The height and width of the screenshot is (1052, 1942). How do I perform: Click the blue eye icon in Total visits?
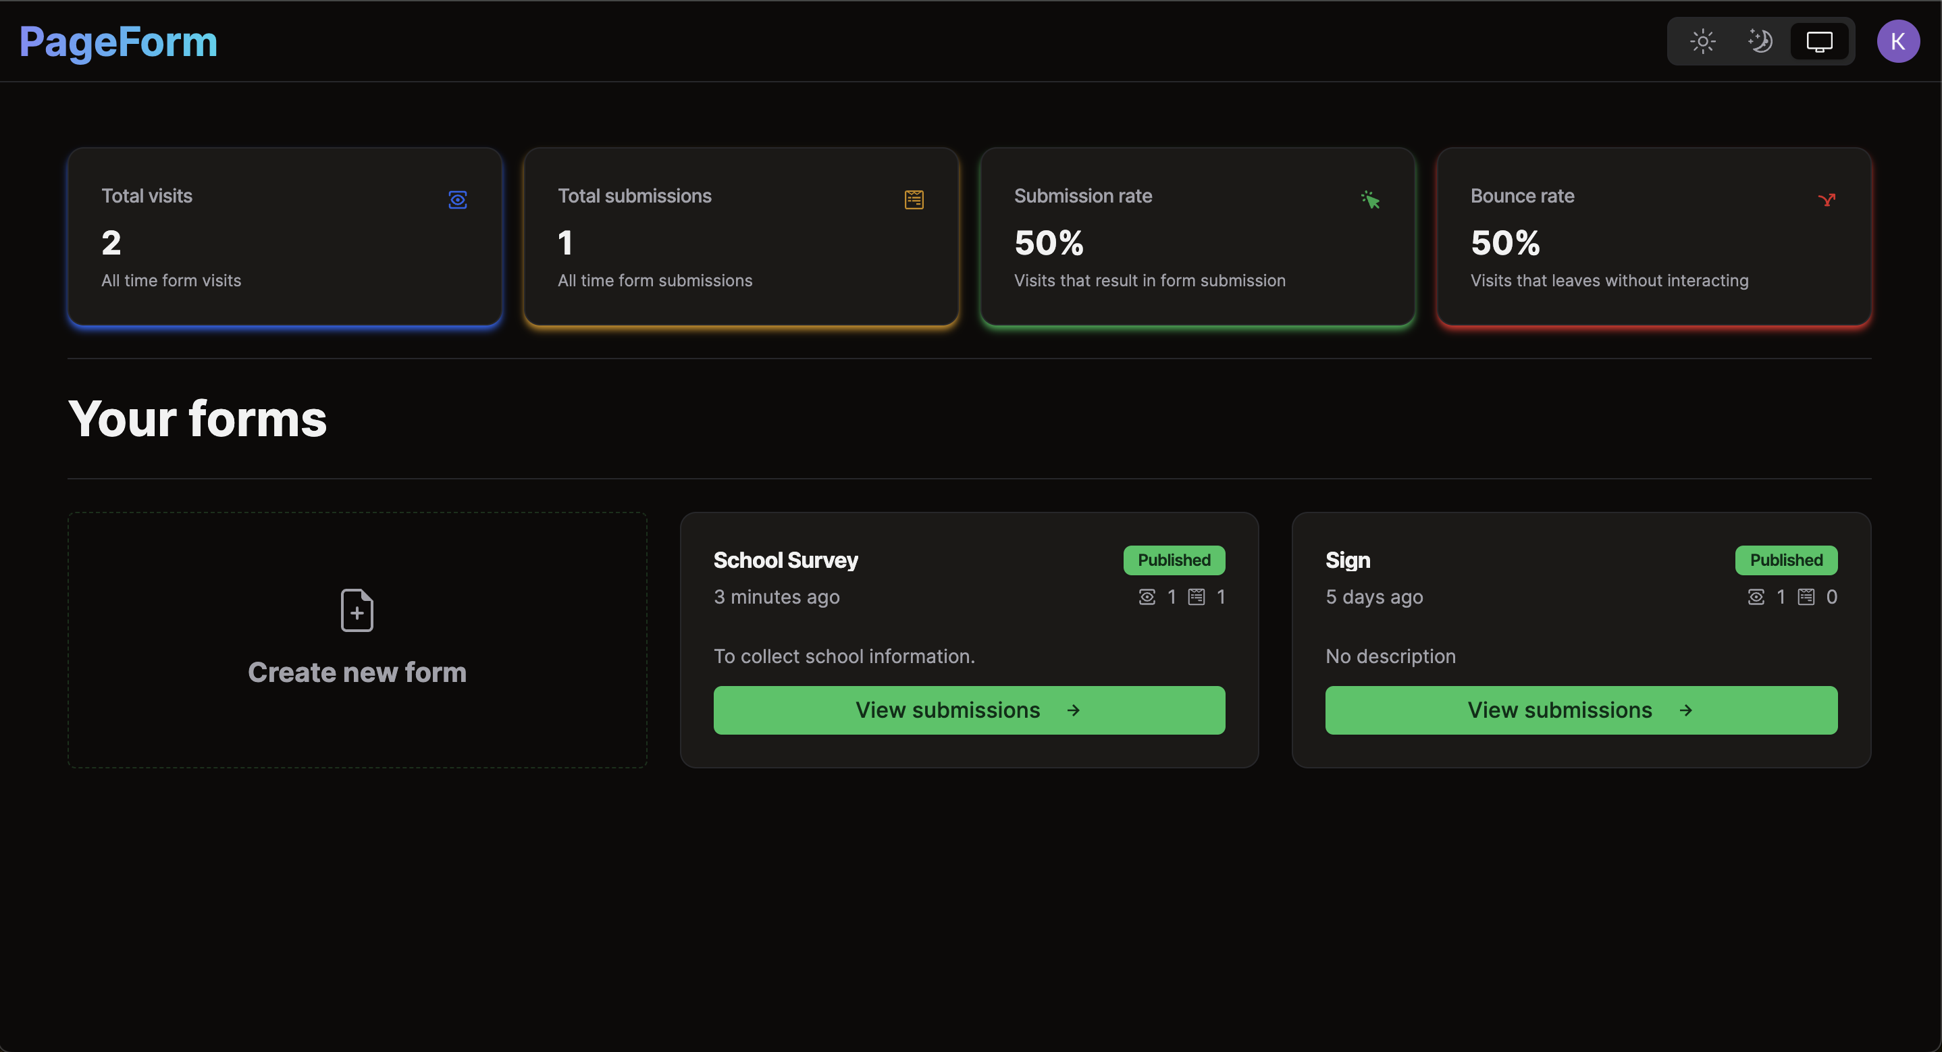(x=458, y=200)
